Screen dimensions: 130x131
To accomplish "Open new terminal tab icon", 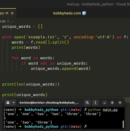I will click(8, 103).
